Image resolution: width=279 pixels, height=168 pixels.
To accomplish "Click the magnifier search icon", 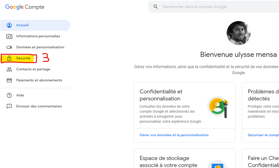I will [x=156, y=7].
